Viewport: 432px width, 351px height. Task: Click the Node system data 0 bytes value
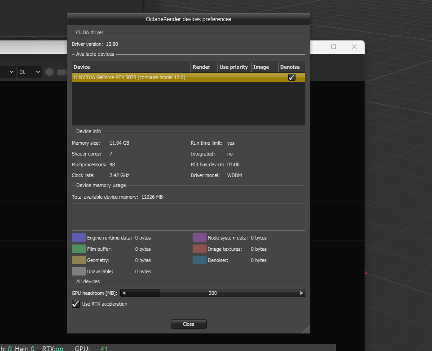(259, 238)
